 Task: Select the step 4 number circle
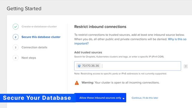point(16,58)
